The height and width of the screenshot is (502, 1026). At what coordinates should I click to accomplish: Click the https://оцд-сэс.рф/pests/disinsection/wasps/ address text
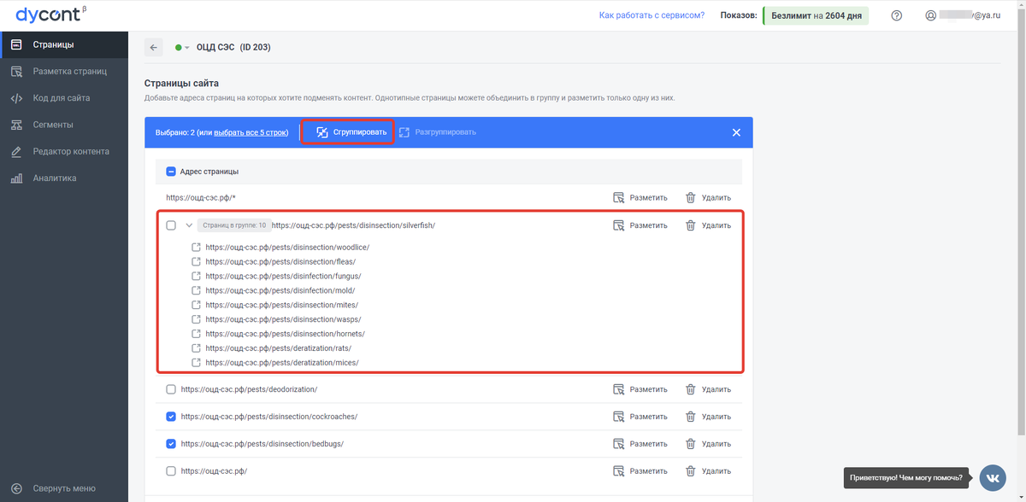pyautogui.click(x=284, y=319)
